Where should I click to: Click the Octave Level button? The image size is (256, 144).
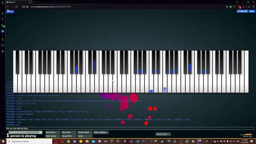click(x=163, y=134)
